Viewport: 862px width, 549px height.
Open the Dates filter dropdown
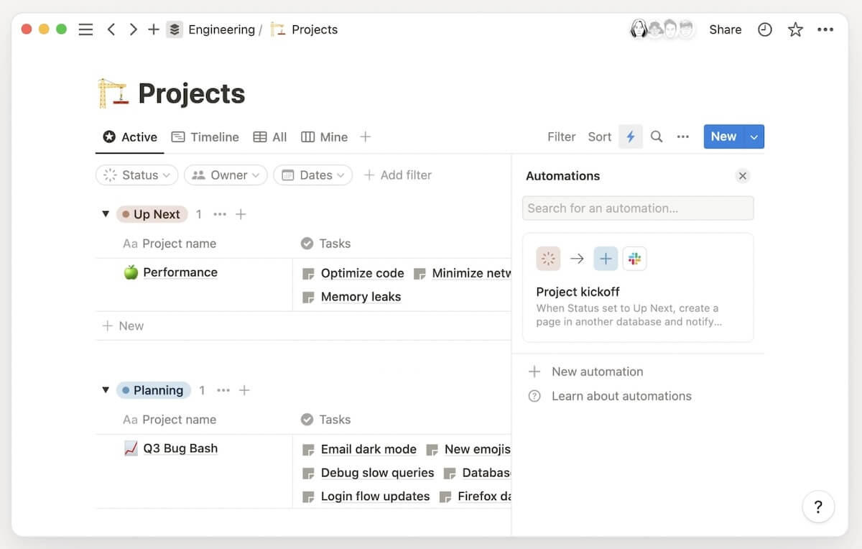tap(312, 175)
